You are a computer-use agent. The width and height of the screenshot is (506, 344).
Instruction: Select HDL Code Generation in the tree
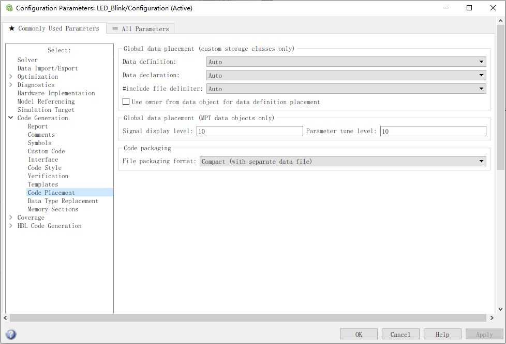coord(49,226)
